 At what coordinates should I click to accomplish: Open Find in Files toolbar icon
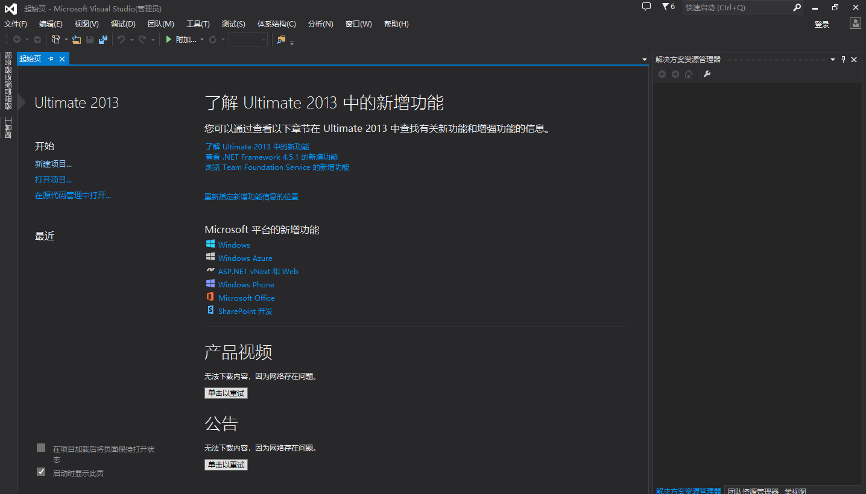[281, 40]
